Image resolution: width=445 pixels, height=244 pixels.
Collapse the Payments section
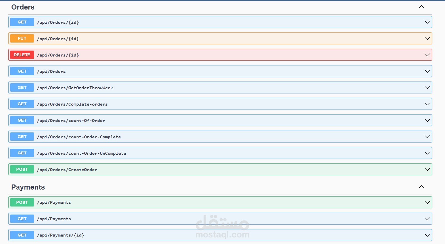421,187
